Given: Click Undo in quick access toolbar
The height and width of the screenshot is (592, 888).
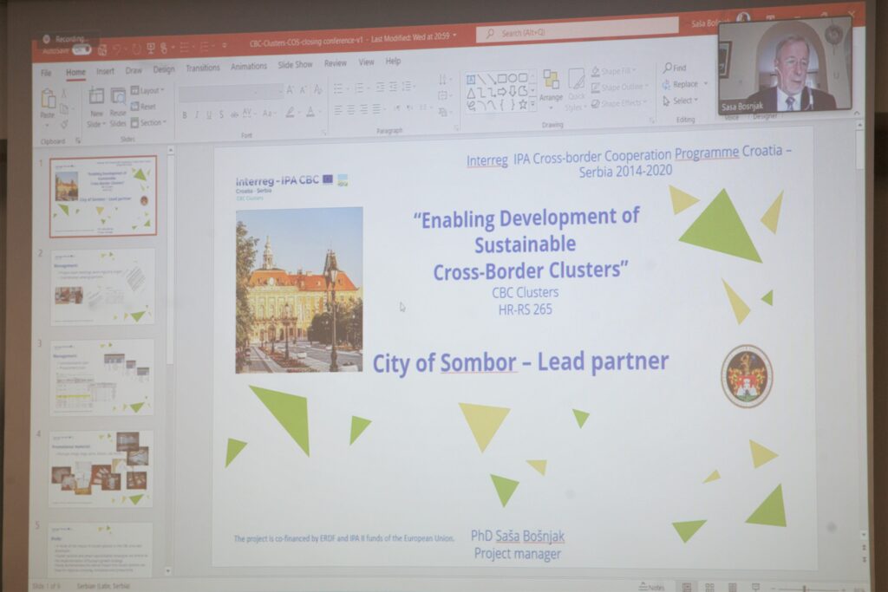Looking at the screenshot, I should point(117,49).
